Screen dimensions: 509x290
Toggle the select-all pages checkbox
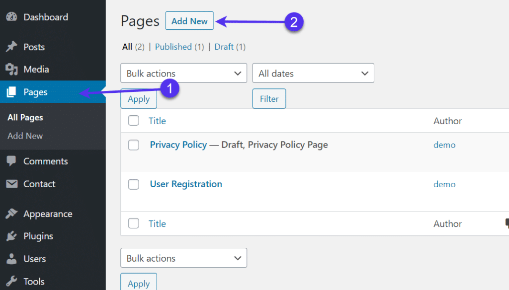click(x=133, y=121)
